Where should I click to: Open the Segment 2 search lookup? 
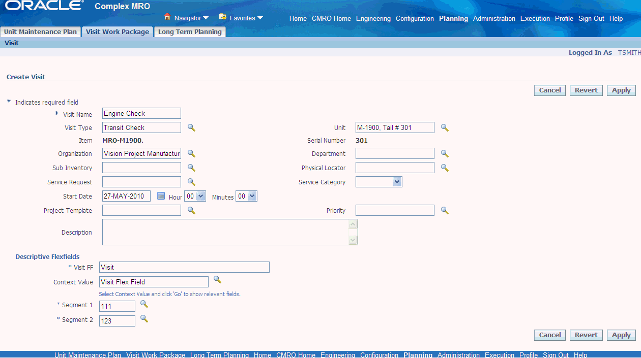point(144,319)
